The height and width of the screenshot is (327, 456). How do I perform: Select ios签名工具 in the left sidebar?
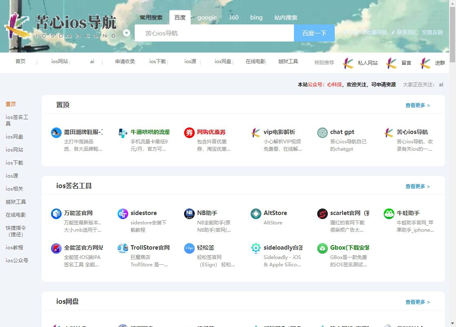coord(17,120)
